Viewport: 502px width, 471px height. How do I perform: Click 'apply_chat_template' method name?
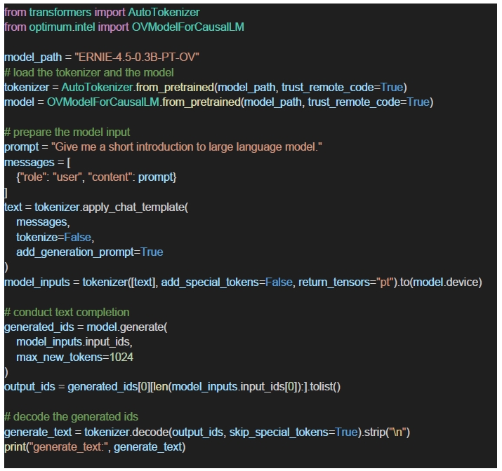(x=131, y=207)
